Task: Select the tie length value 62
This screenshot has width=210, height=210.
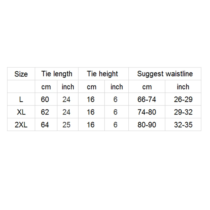Action: click(x=45, y=112)
